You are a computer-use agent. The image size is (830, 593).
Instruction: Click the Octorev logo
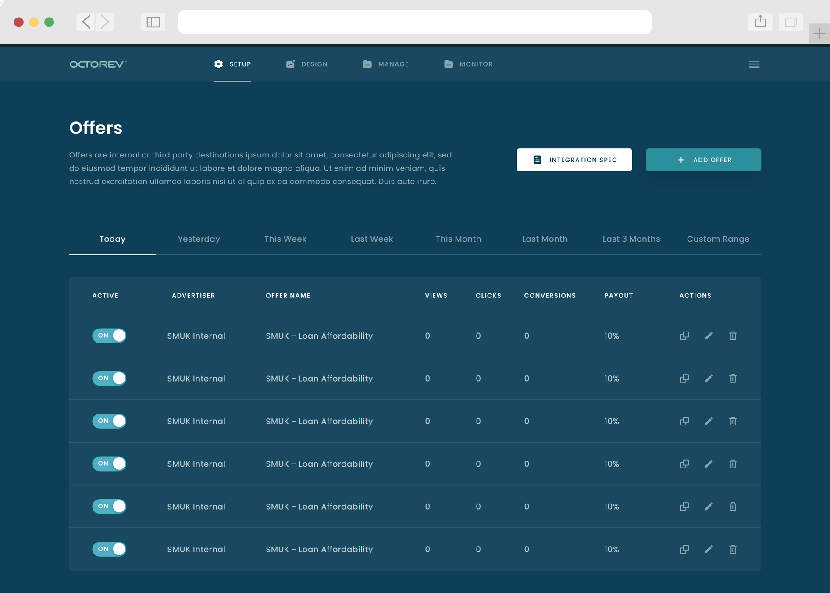click(98, 64)
